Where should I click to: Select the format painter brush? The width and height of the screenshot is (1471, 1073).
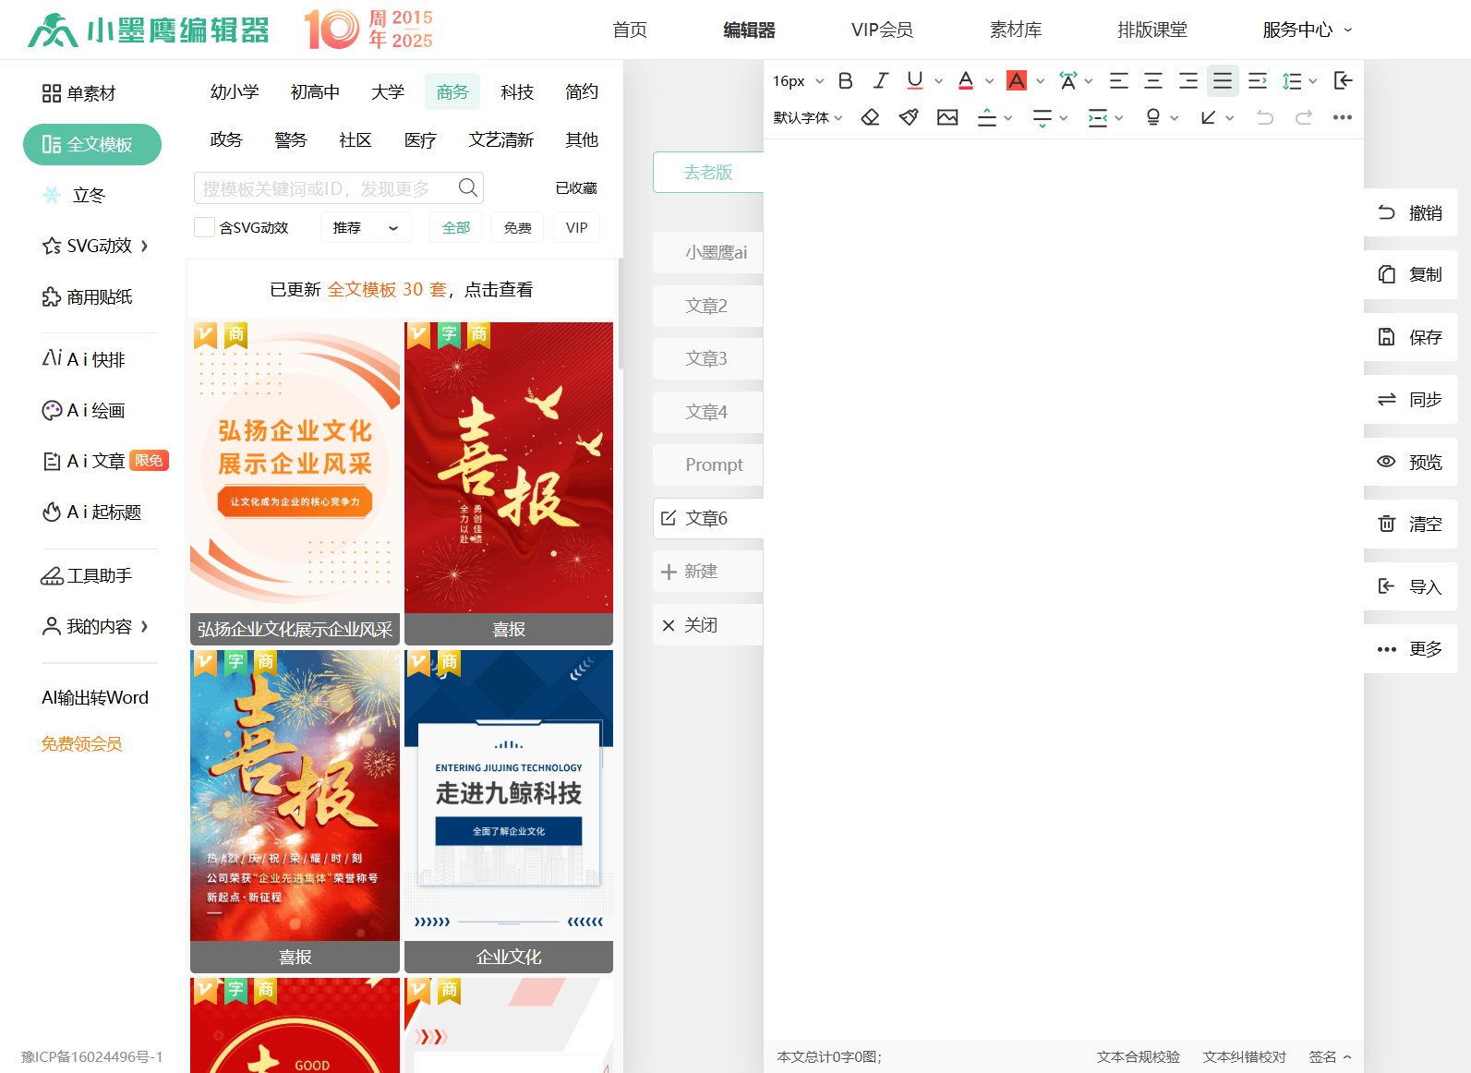pos(909,117)
